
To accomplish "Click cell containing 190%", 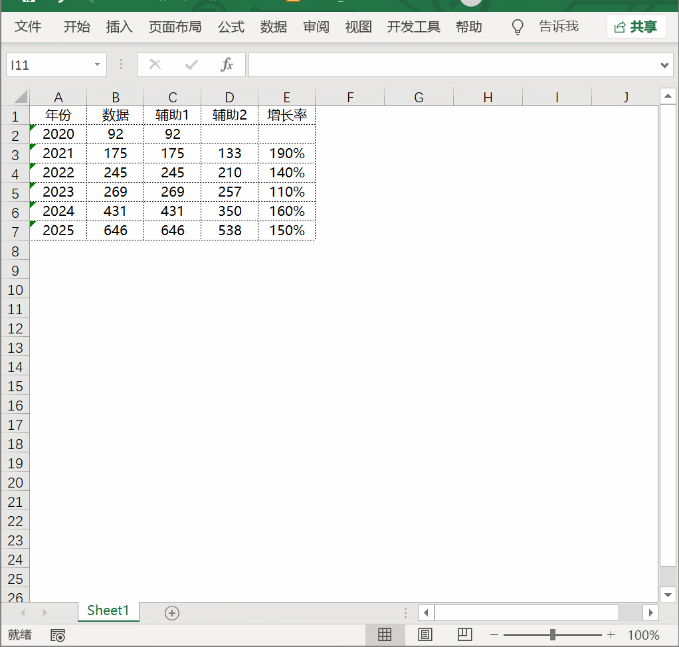I will [286, 153].
